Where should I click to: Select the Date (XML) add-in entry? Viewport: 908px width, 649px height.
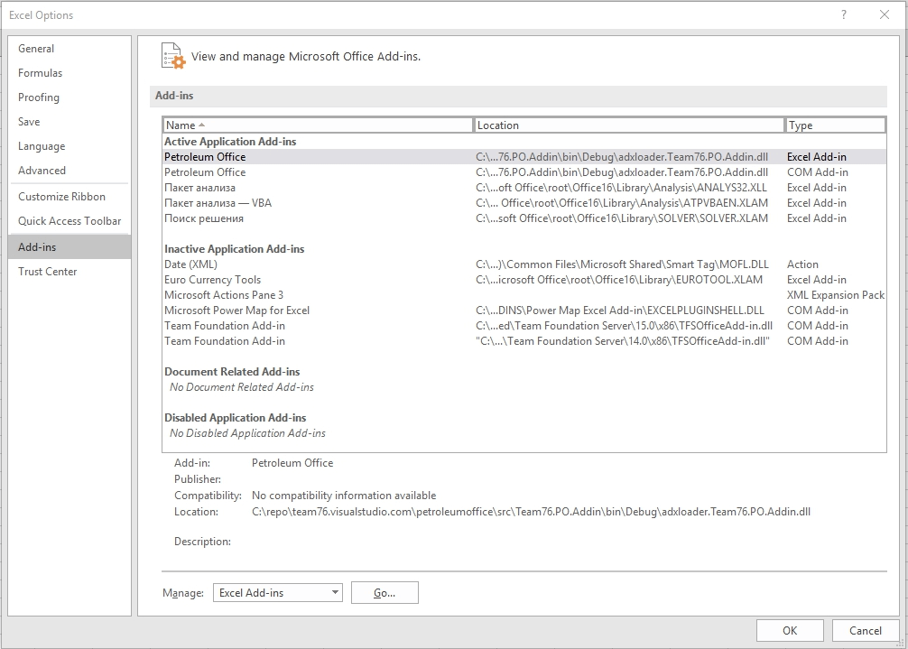(x=190, y=264)
